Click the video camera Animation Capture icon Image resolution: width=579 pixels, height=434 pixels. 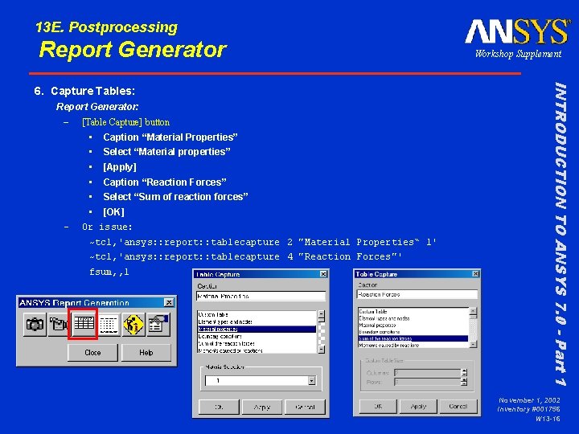click(x=59, y=325)
